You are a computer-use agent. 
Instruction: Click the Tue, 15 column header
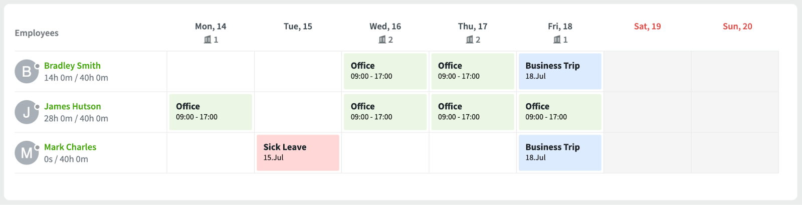click(x=298, y=27)
